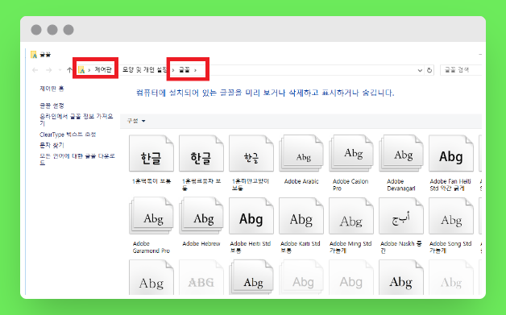Navigate to 제어판 breadcrumb
Image resolution: width=506 pixels, height=315 pixels.
point(103,70)
